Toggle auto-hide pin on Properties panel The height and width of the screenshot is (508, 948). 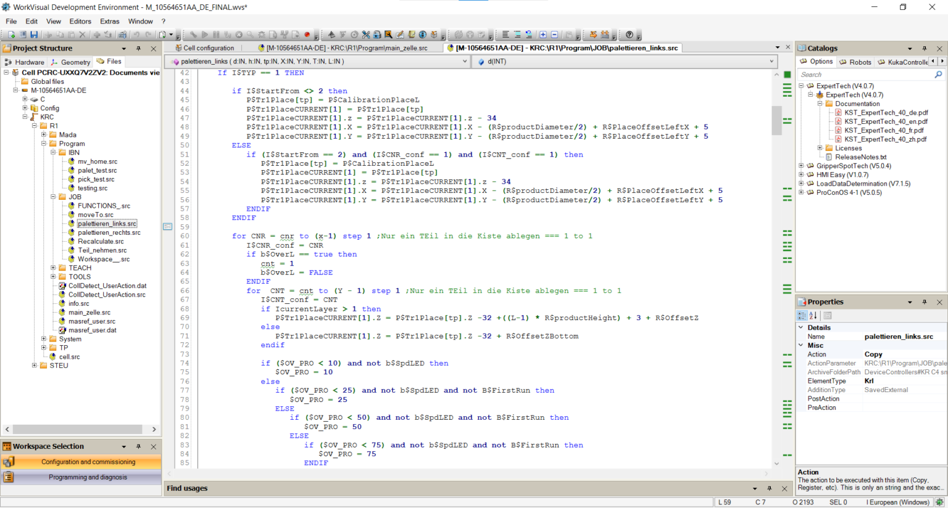(924, 302)
